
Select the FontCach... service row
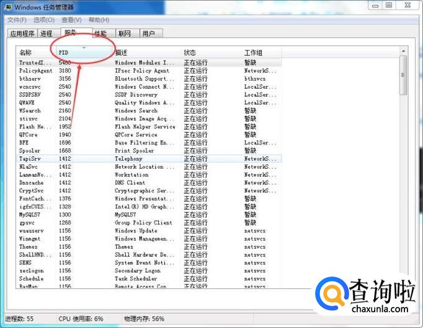(x=149, y=199)
